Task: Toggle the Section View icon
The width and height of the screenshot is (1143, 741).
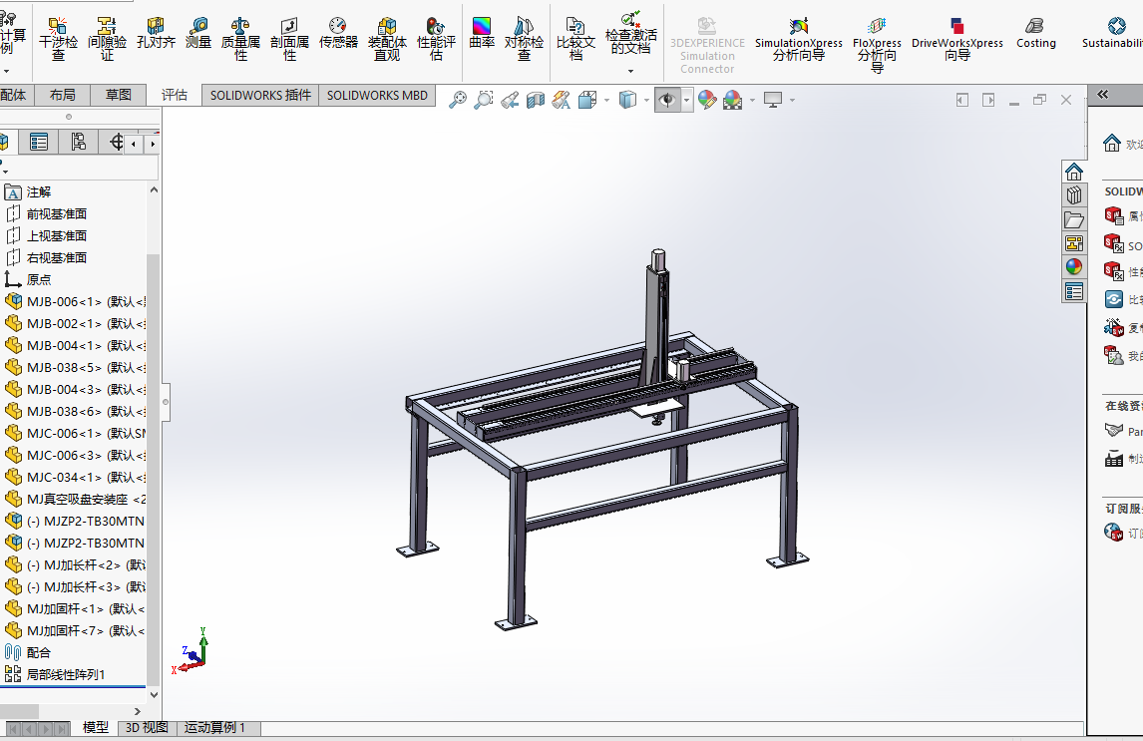Action: (x=535, y=100)
